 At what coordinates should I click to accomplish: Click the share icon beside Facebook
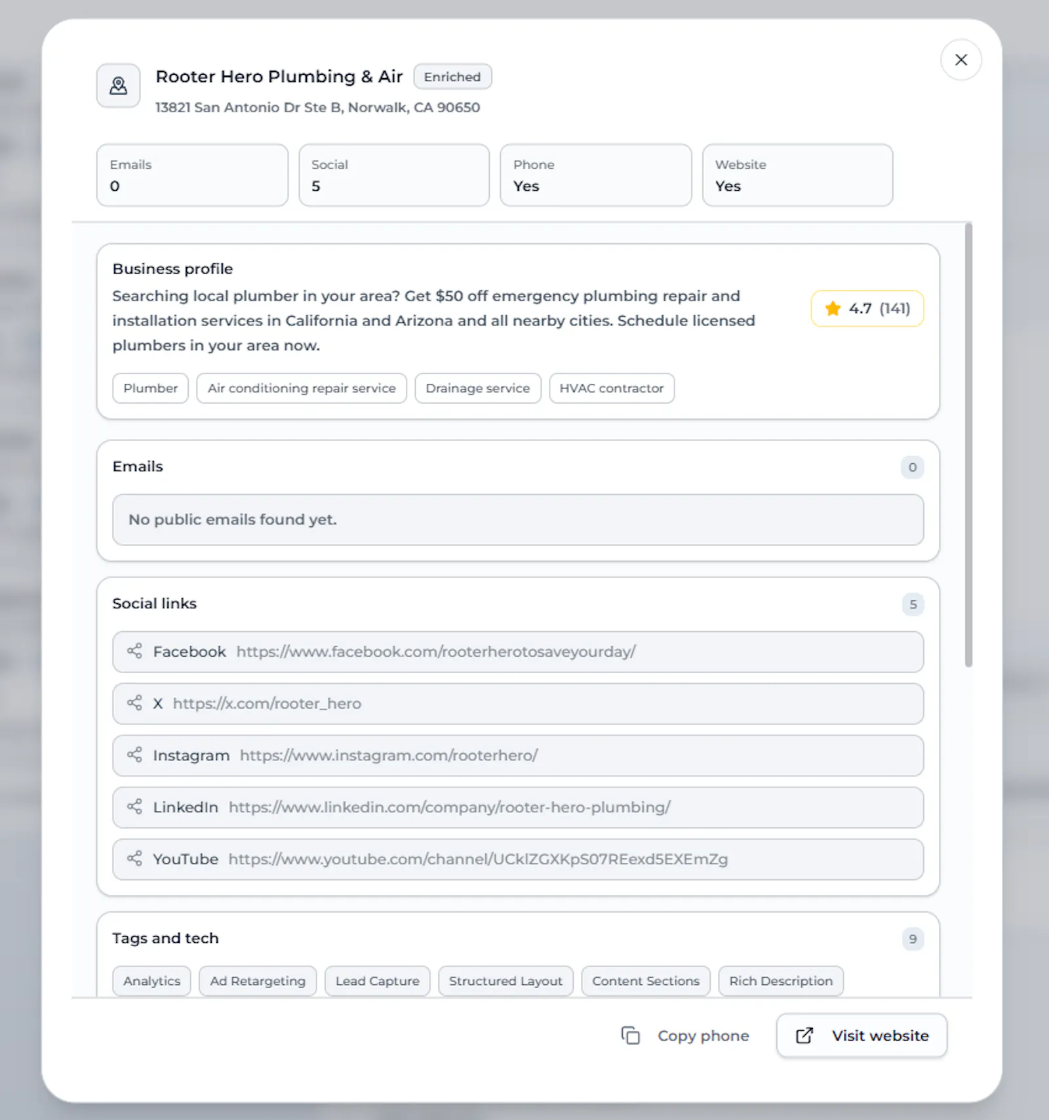point(134,651)
